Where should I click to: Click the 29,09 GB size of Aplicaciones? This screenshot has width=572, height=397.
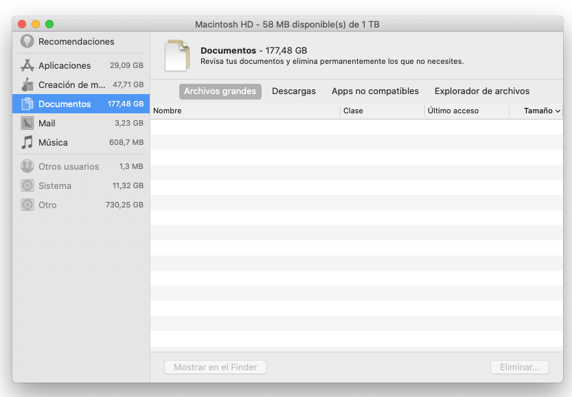pyautogui.click(x=126, y=66)
